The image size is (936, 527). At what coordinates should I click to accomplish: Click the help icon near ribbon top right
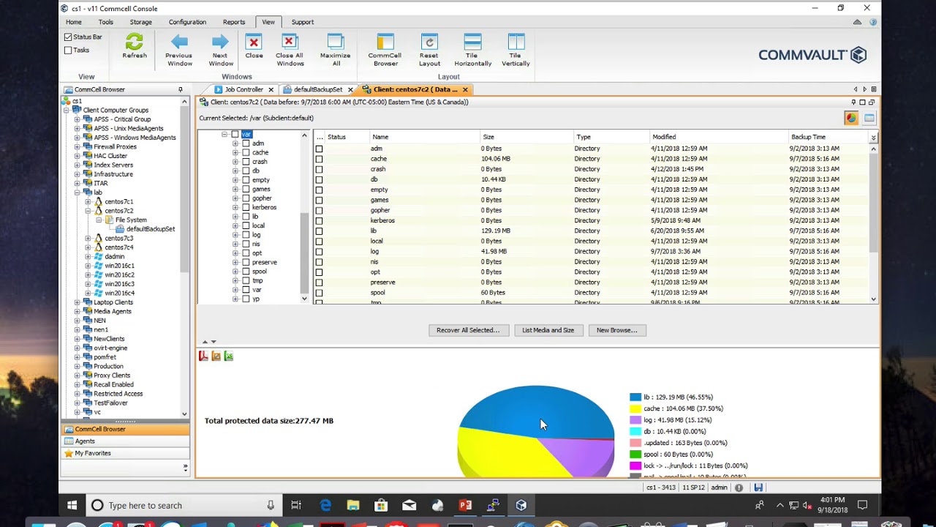[x=872, y=22]
